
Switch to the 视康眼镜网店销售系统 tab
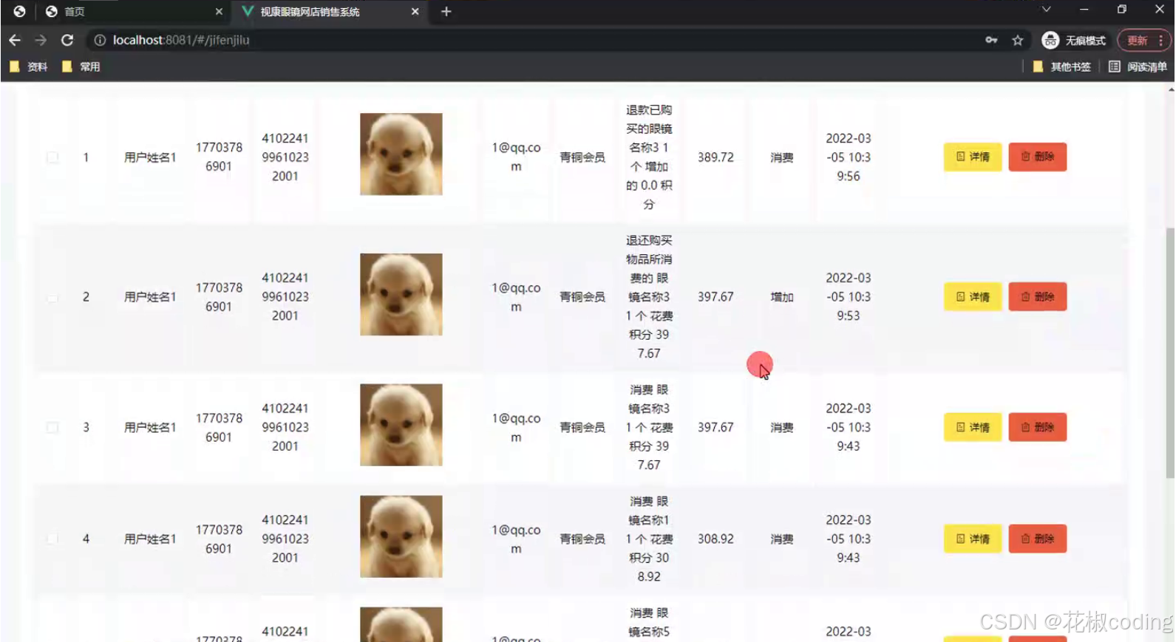click(x=330, y=11)
